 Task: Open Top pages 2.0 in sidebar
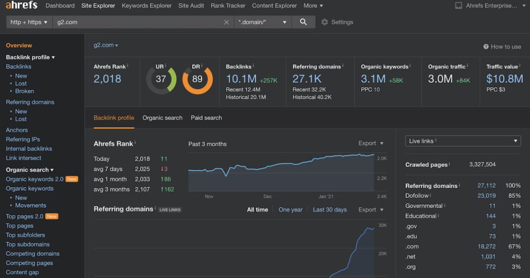coord(24,217)
